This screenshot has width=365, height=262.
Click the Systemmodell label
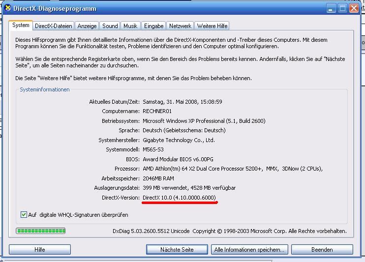pos(122,149)
